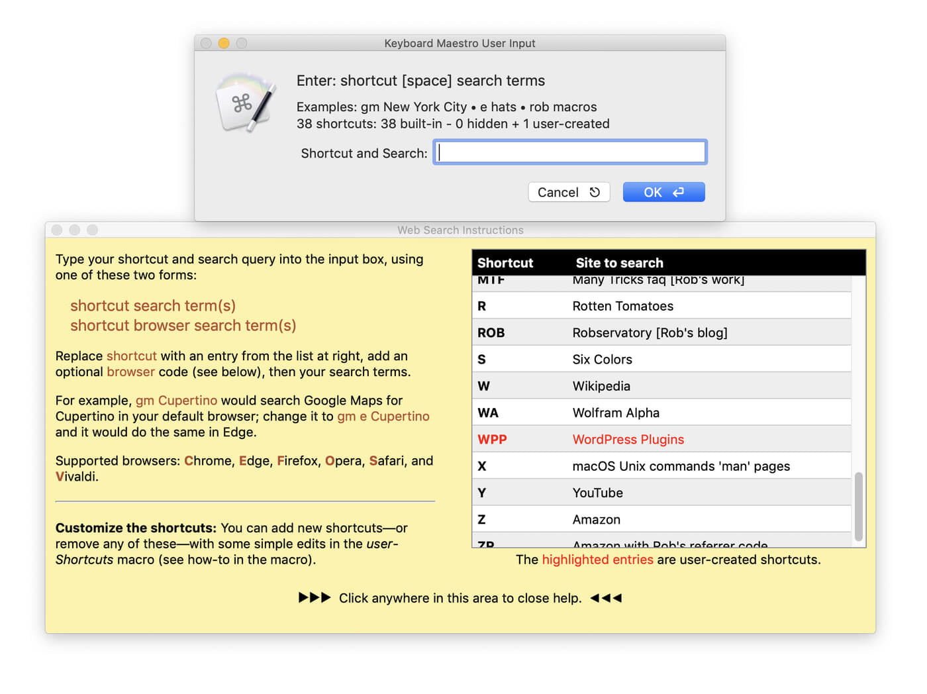Select the Rotten Tomatoes row

[661, 306]
